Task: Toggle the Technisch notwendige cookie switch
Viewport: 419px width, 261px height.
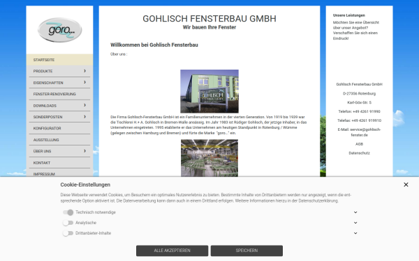Action: 68,212
